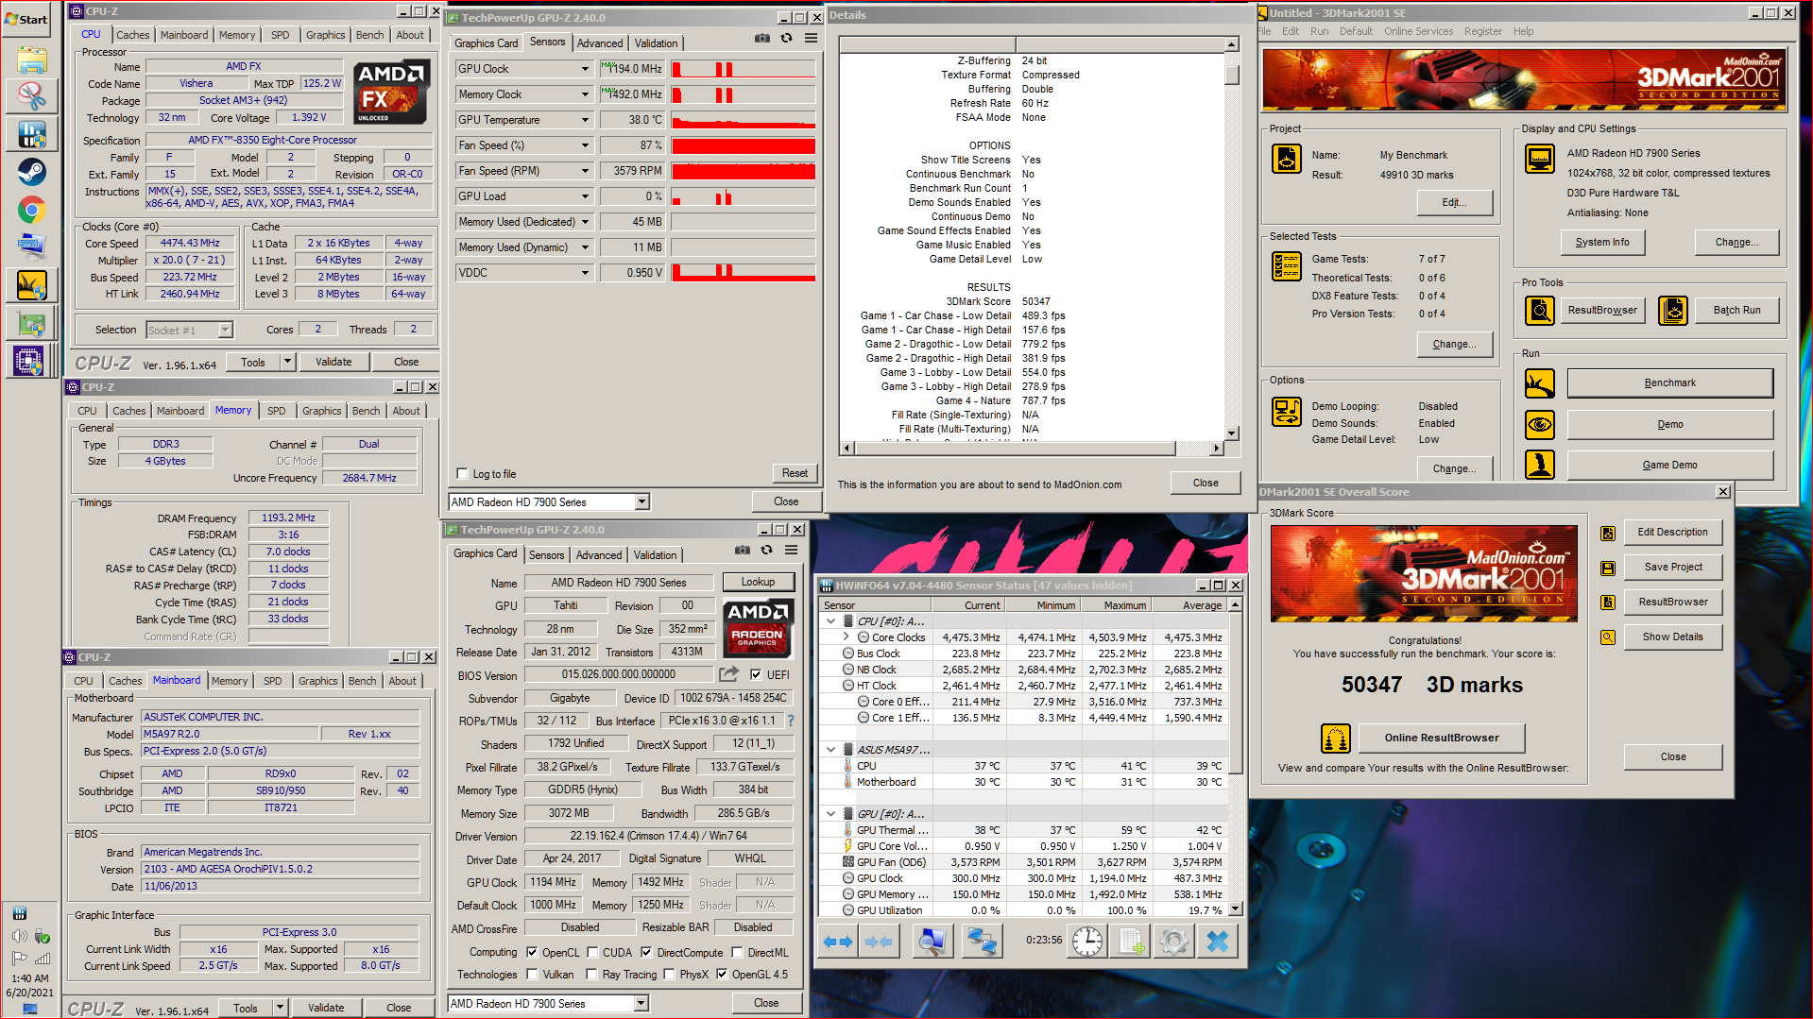The height and width of the screenshot is (1019, 1813).
Task: Toggle the OpenGL 4.5 checkbox
Action: 722,975
